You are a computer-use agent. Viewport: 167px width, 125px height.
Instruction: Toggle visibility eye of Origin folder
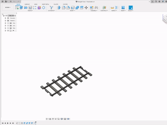(x=8, y=23)
